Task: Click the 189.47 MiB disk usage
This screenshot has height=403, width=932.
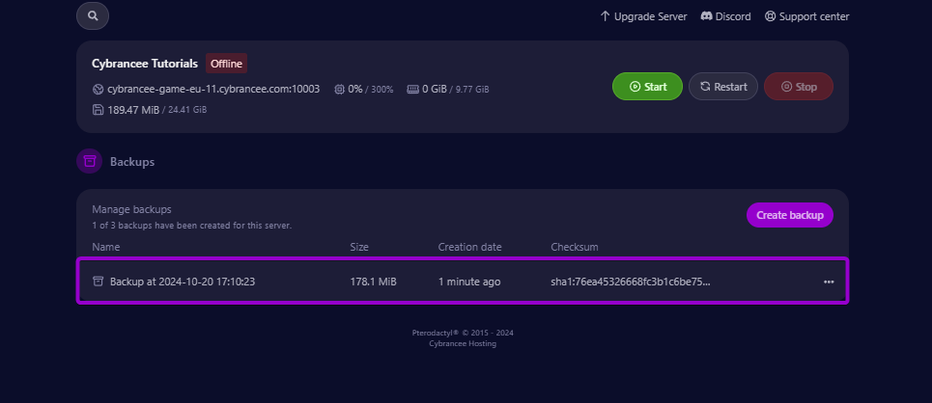Action: (x=133, y=110)
